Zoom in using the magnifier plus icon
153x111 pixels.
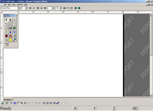[x=22, y=103]
